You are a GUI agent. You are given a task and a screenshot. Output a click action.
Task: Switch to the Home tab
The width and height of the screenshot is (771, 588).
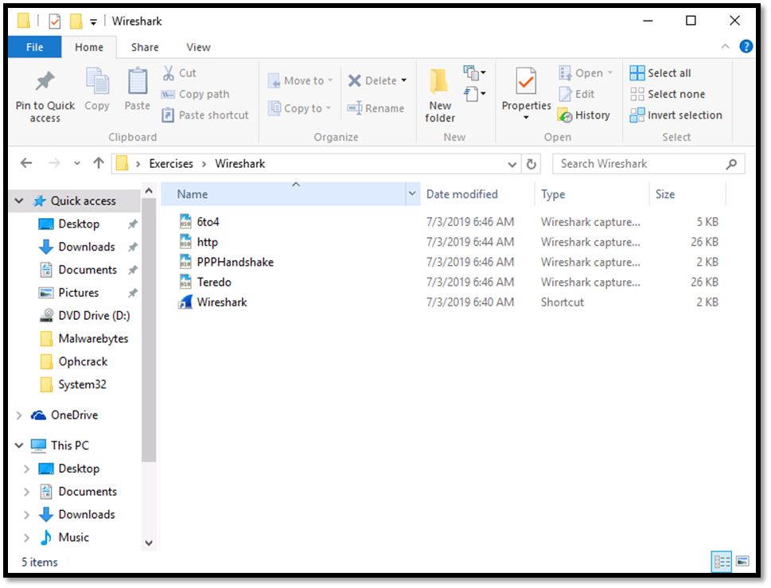(89, 47)
